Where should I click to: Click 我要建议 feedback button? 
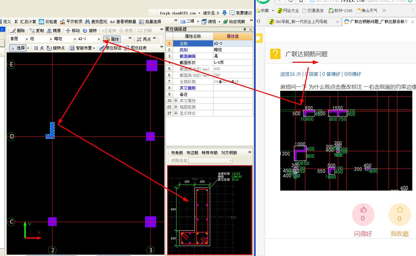click(241, 13)
